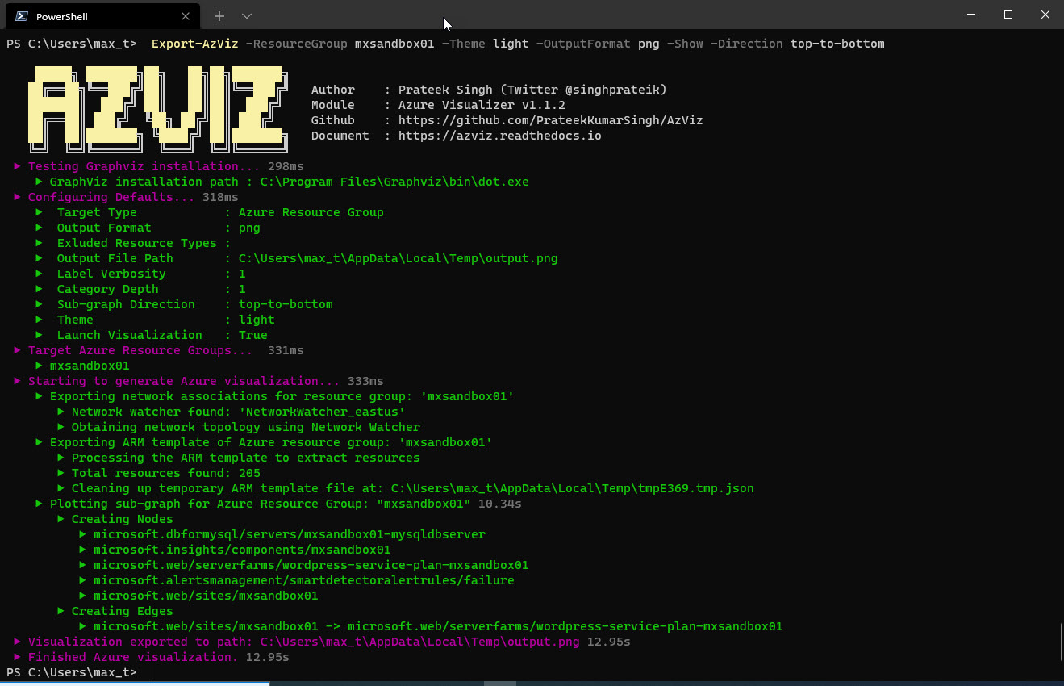
Task: Click the serverfarms wordpress-service-plan node line
Action: click(304, 565)
